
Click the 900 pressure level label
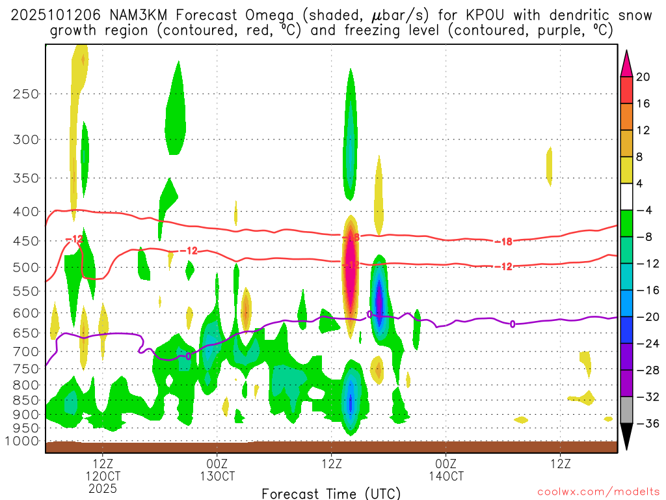[26, 415]
